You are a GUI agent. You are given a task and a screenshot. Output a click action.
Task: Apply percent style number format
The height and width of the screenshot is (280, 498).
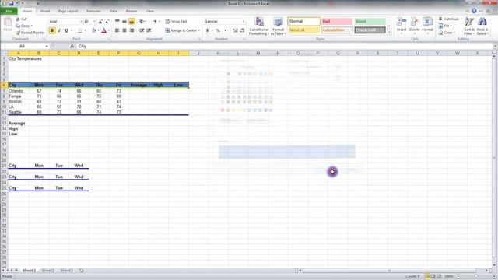tap(218, 30)
